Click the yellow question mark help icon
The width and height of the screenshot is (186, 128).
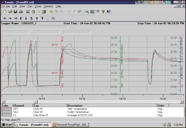pos(103,12)
